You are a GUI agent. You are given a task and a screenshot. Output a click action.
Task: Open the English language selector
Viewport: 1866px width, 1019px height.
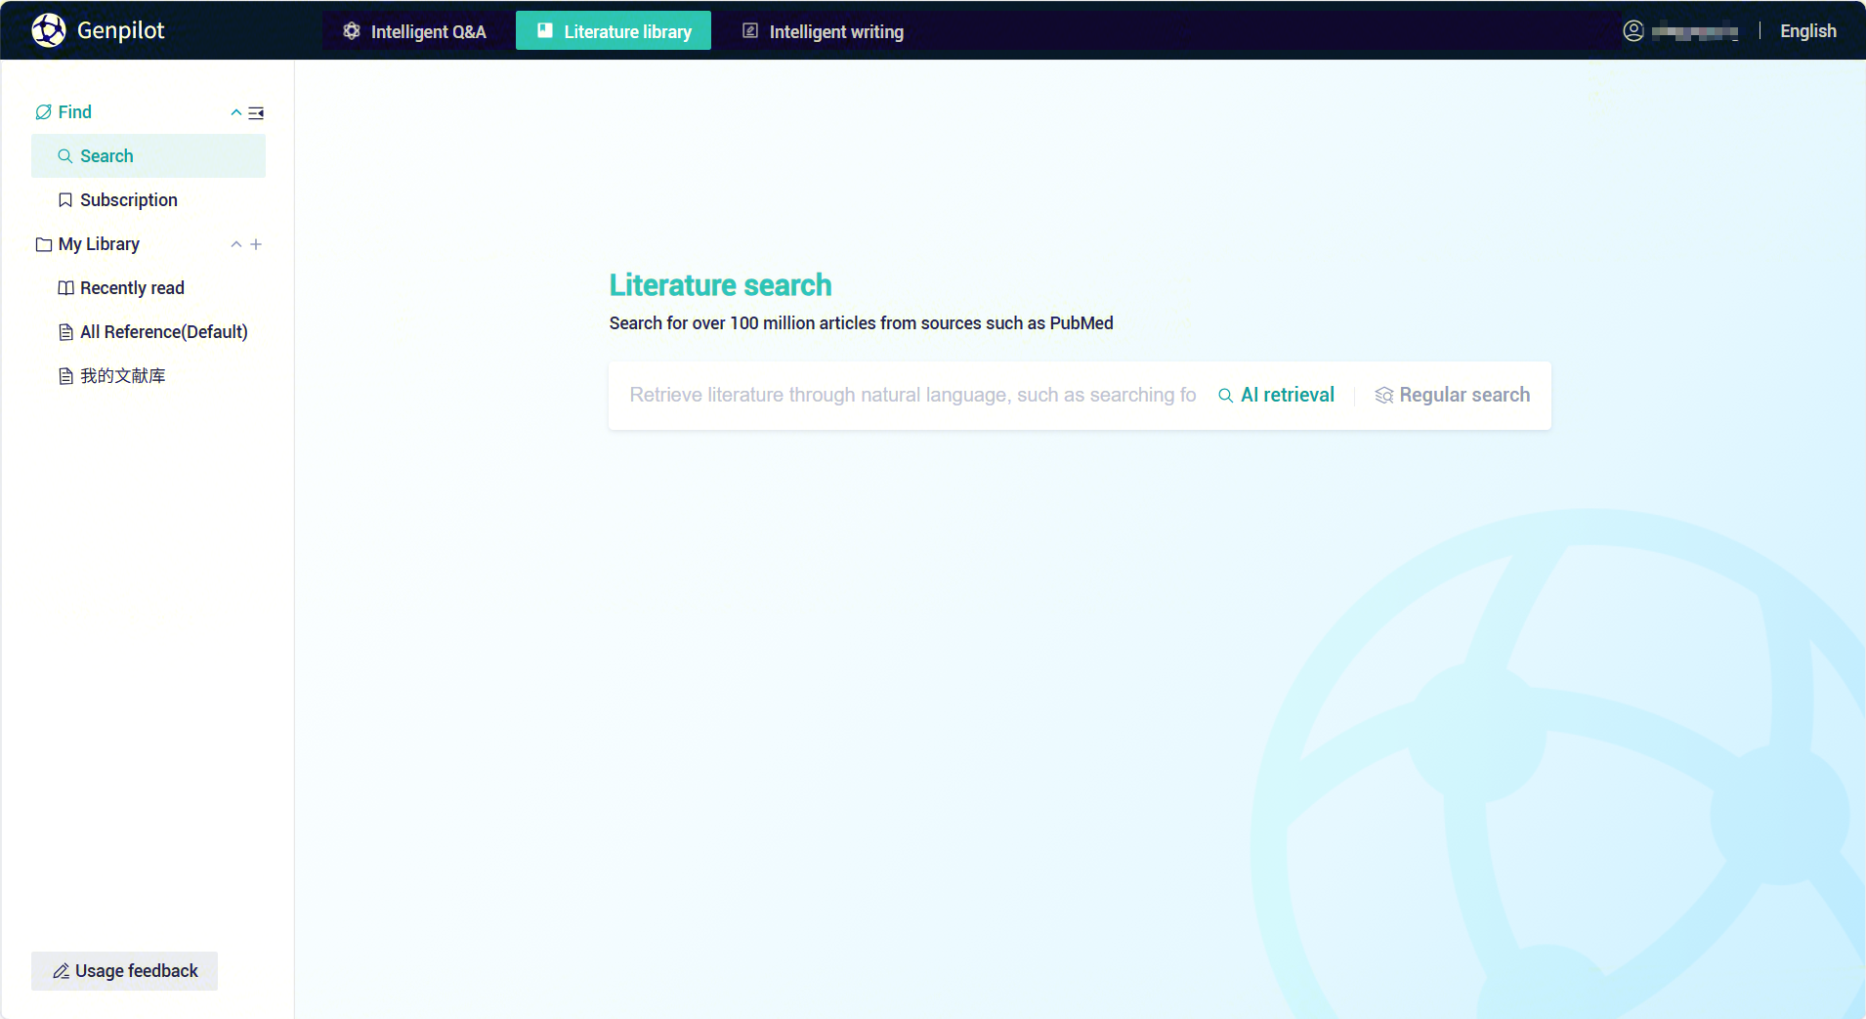1807,31
